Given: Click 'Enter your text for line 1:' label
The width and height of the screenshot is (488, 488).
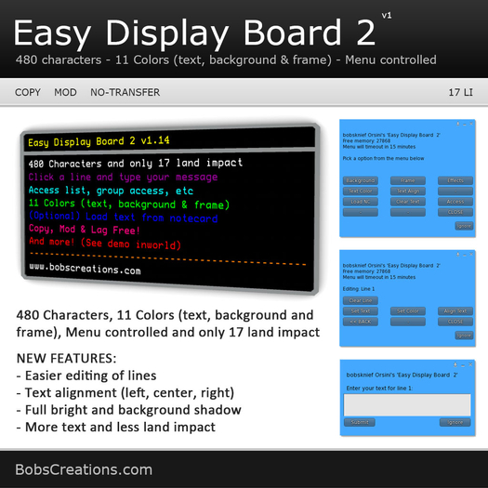Looking at the screenshot, I should (379, 389).
